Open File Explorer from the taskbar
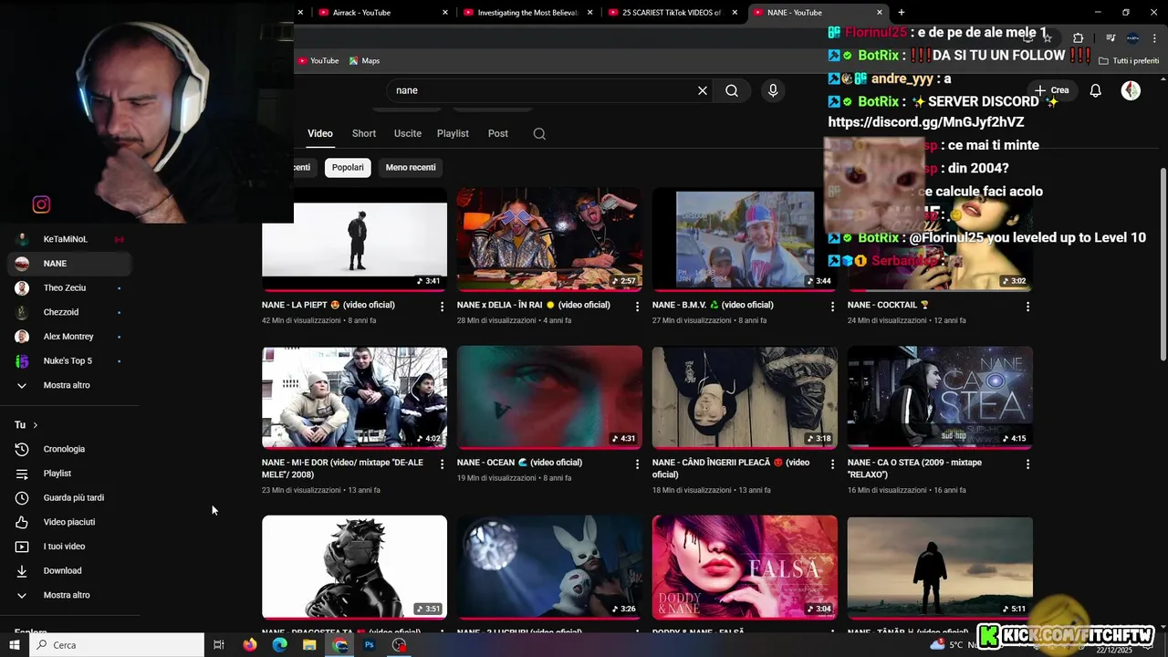 click(x=309, y=644)
